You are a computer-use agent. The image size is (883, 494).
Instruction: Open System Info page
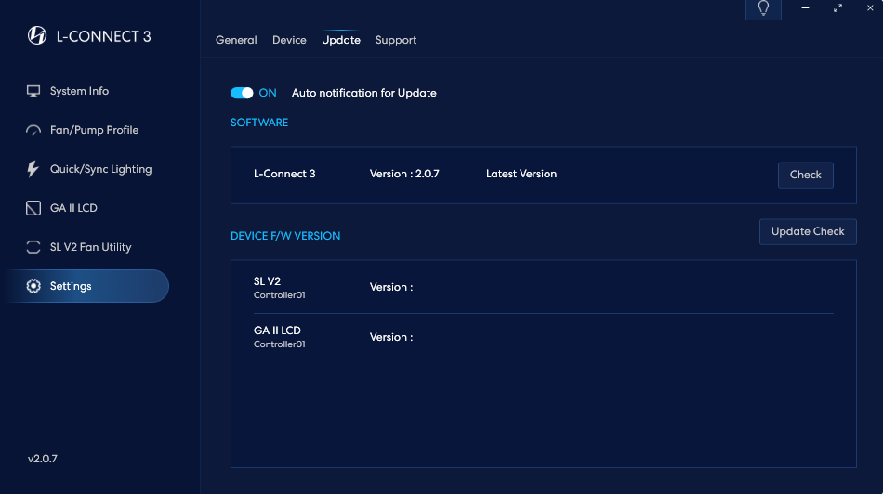[79, 91]
